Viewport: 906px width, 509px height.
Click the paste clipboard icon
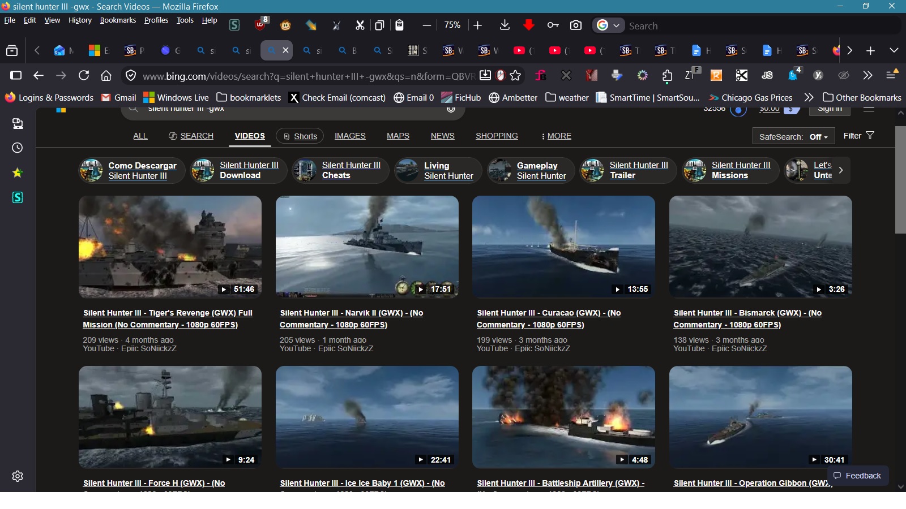point(400,25)
